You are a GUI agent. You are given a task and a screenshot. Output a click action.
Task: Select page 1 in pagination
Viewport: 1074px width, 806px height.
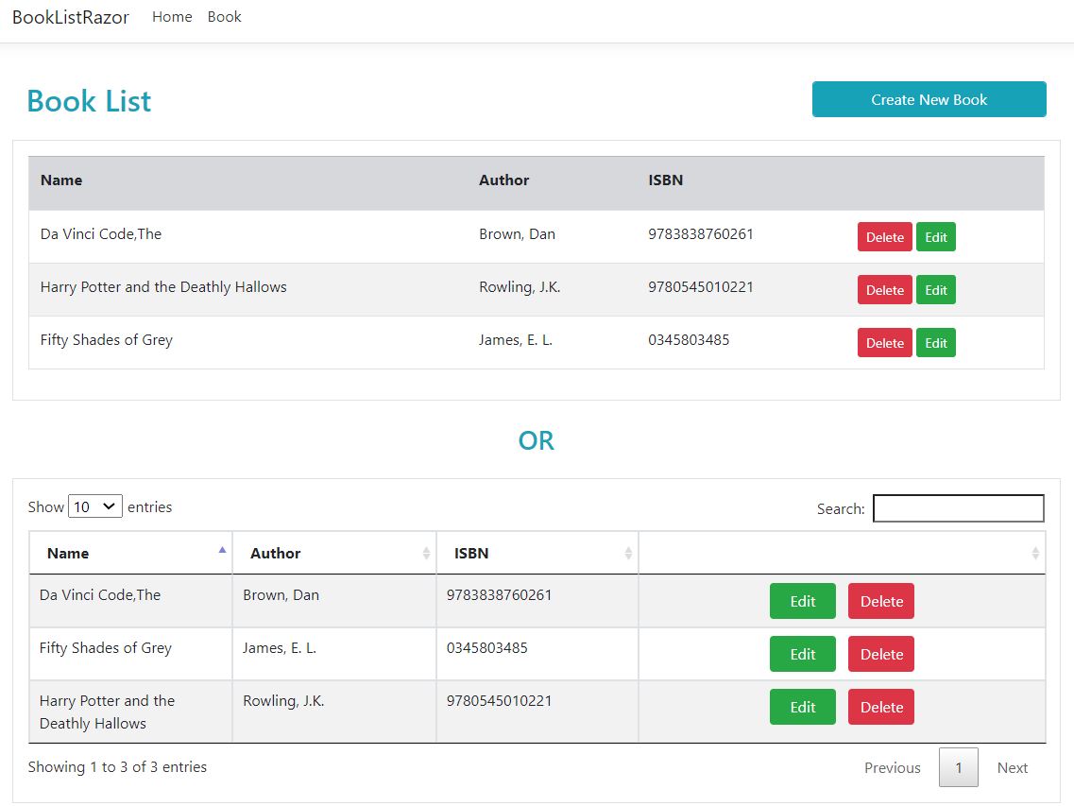pos(958,767)
